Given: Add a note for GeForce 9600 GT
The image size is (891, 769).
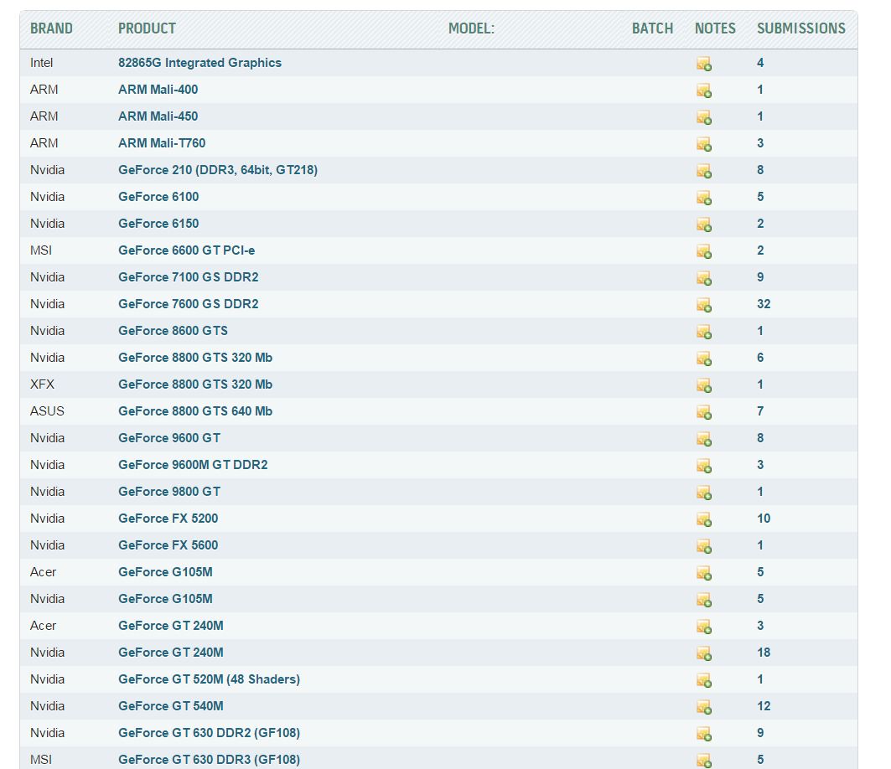Looking at the screenshot, I should click(x=704, y=439).
